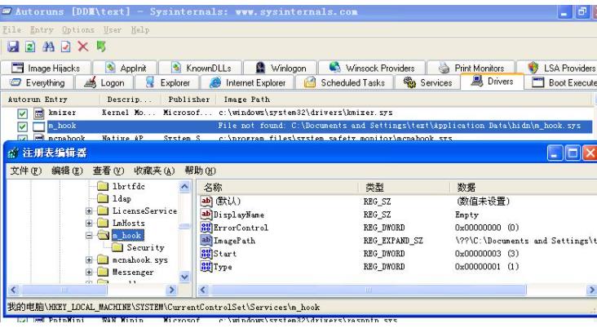Open the Autoruns Help menu

click(140, 29)
